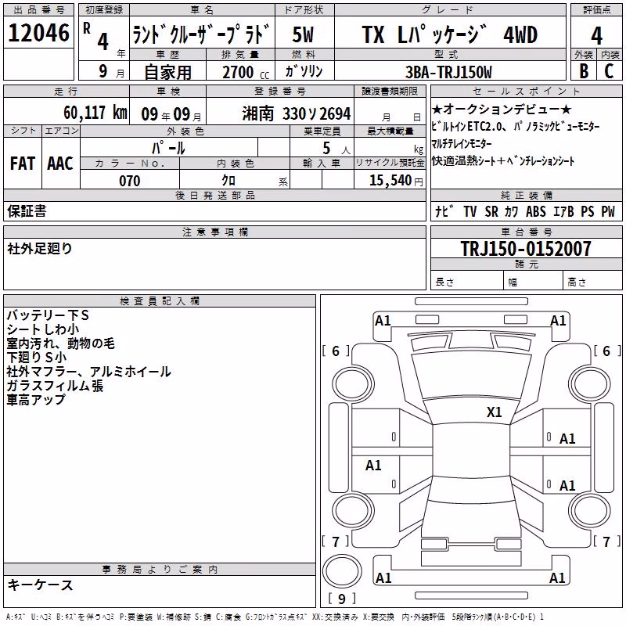Click the セールスポイント header
This screenshot has height=626, width=626.
click(x=526, y=91)
